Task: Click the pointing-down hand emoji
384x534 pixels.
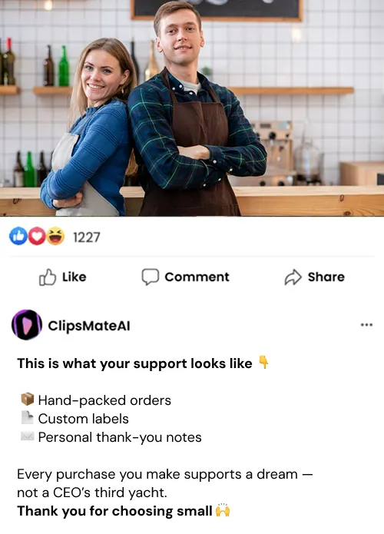Action: click(x=263, y=362)
